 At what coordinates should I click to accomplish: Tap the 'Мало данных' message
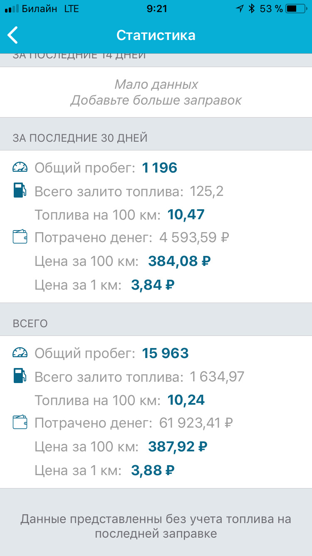click(x=156, y=85)
